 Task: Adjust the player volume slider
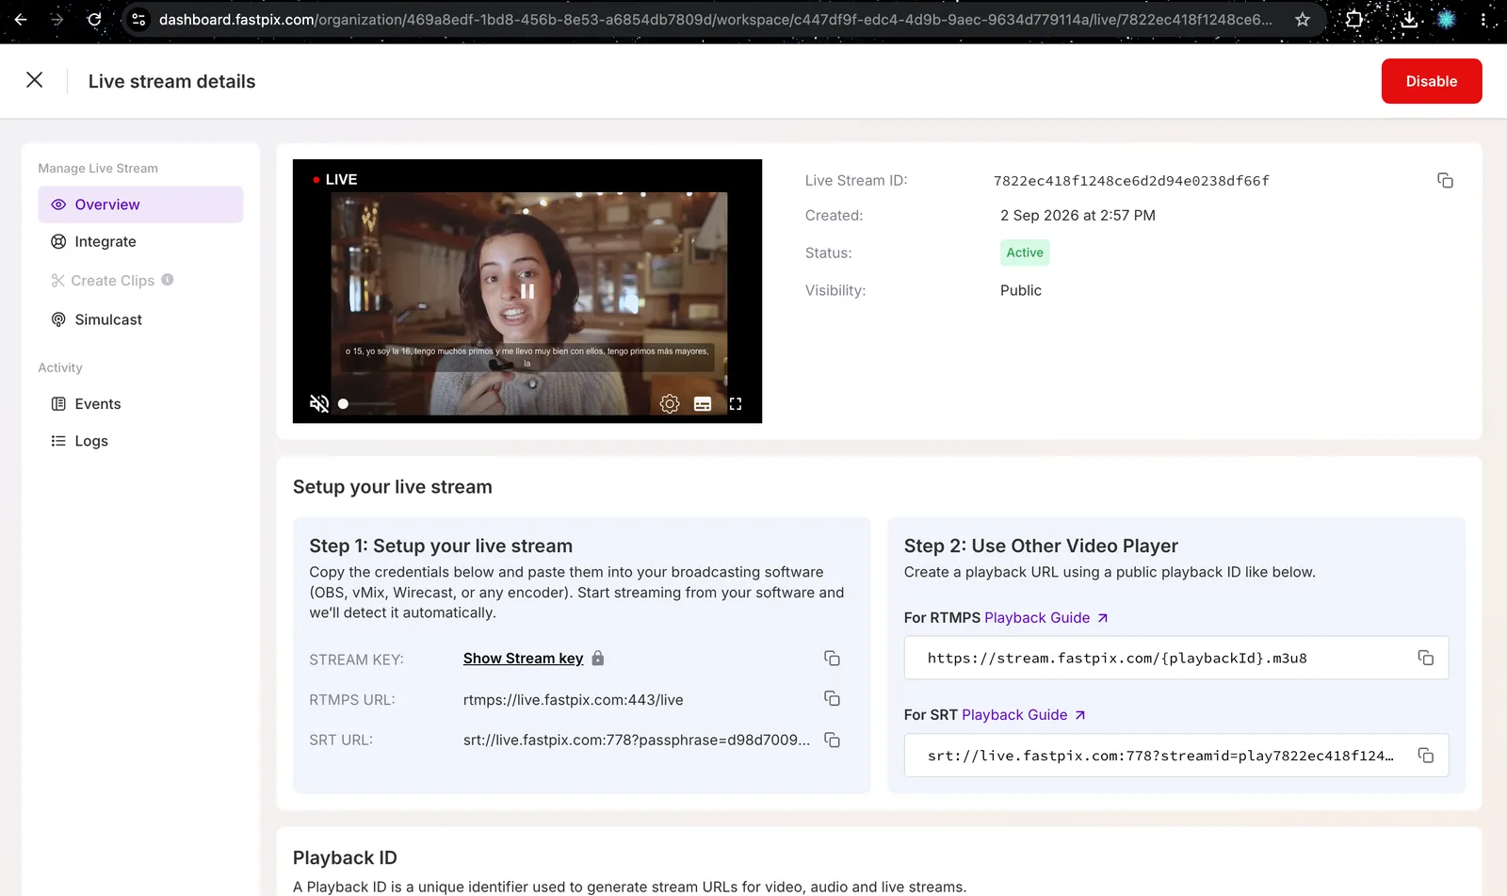click(x=366, y=404)
